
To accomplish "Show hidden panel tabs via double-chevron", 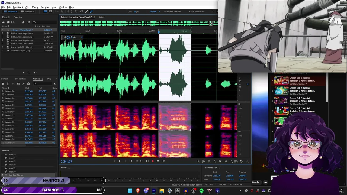I will click(x=56, y=79).
